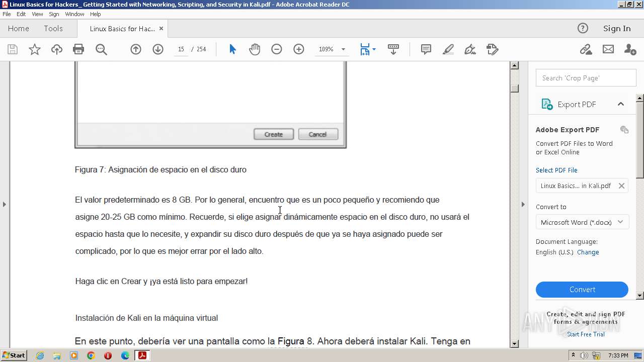Remove selected PDF file with X

(x=621, y=186)
